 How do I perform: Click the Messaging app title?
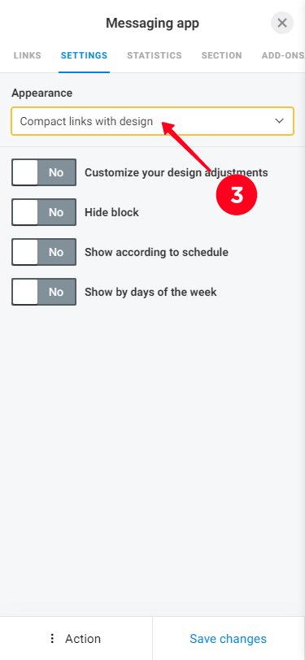pyautogui.click(x=153, y=23)
